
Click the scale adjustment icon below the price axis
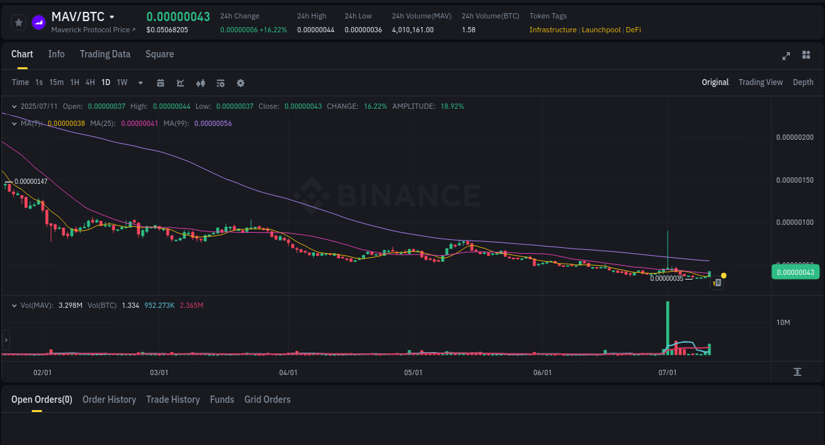click(x=799, y=372)
